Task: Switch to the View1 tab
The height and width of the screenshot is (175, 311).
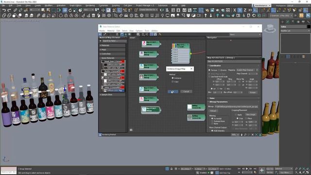Action: [132, 37]
